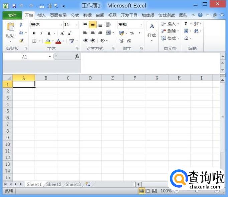Toggle underline formatting
The width and height of the screenshot is (228, 197).
click(49, 33)
